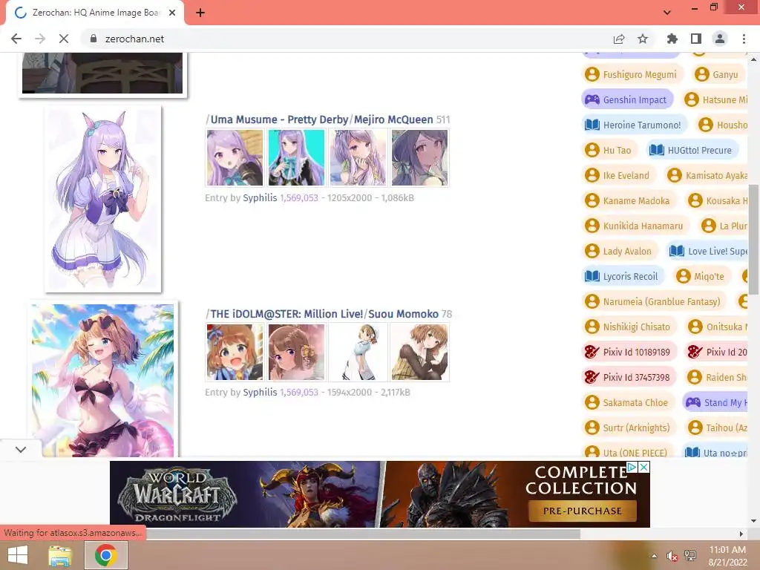Open large Suou Momoko swimsuit thumbnail
The width and height of the screenshot is (760, 570).
[102, 380]
